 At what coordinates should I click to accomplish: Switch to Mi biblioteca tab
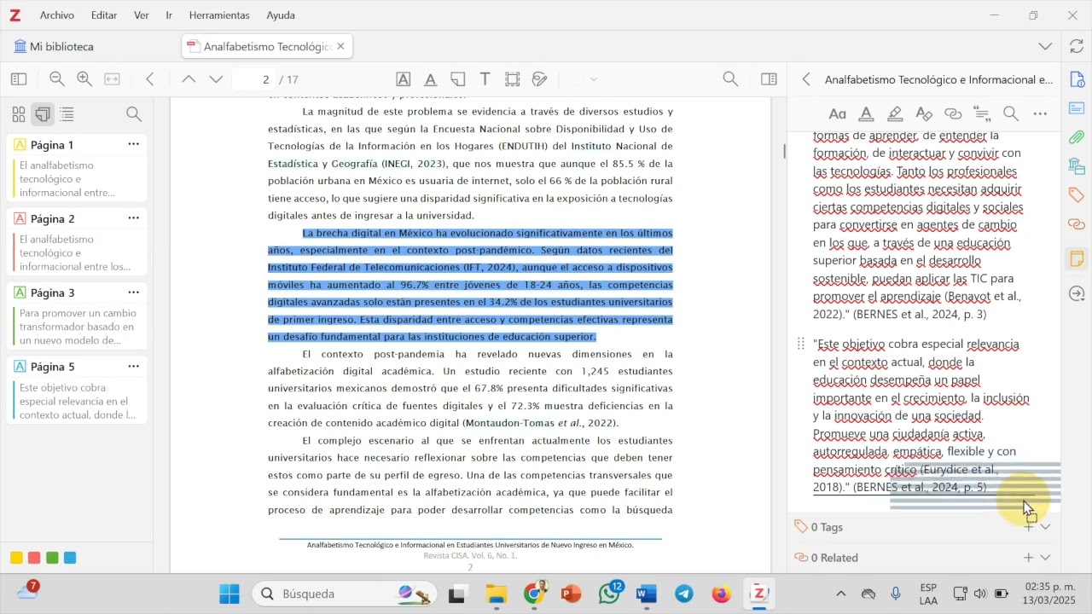tap(54, 47)
